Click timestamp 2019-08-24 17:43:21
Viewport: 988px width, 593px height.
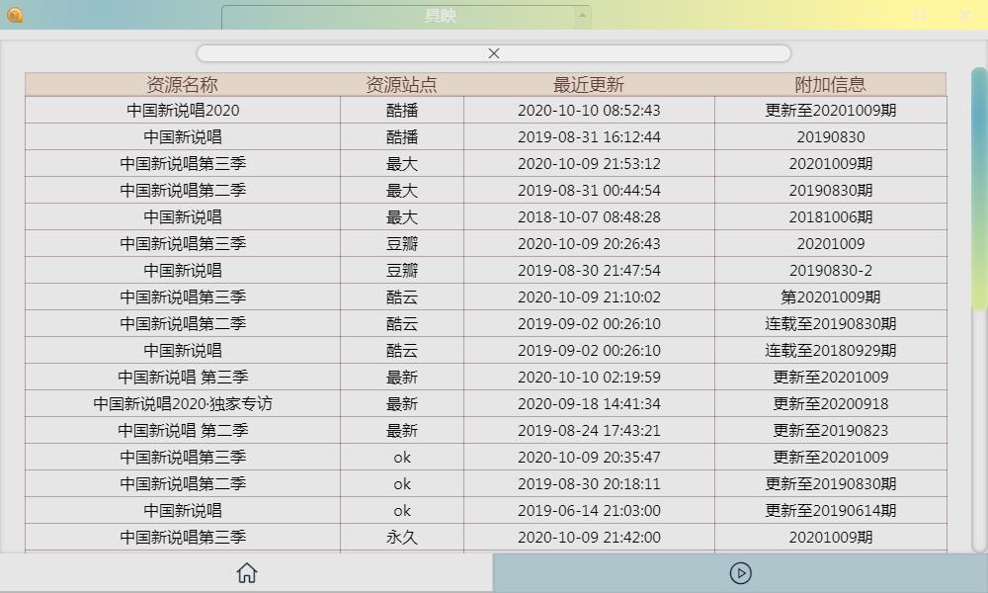pos(589,430)
